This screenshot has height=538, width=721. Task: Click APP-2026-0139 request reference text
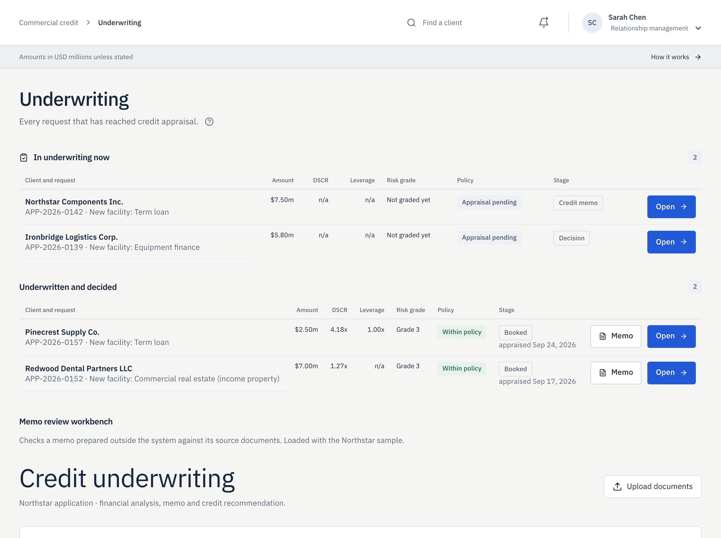(x=54, y=247)
